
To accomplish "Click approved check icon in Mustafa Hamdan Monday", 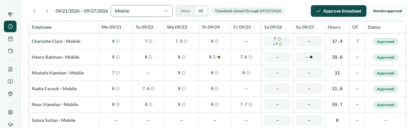I will (x=118, y=73).
